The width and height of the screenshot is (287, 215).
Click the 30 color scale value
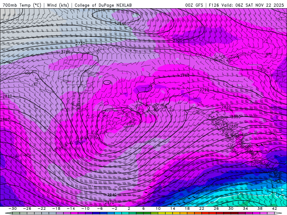coord(231,209)
